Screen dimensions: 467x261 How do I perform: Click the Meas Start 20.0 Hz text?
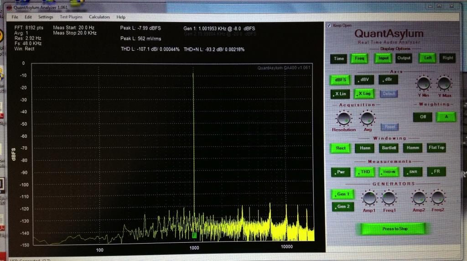click(x=73, y=27)
